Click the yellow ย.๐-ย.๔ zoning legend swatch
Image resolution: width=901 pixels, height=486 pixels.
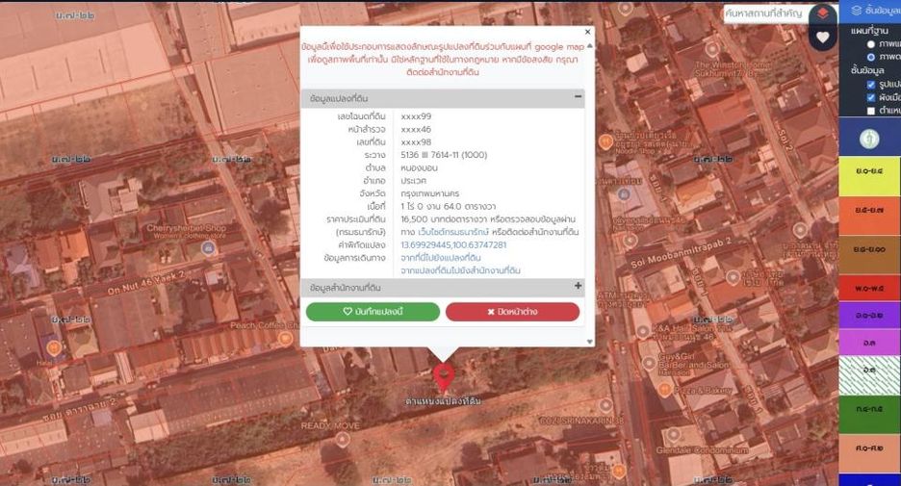point(869,177)
